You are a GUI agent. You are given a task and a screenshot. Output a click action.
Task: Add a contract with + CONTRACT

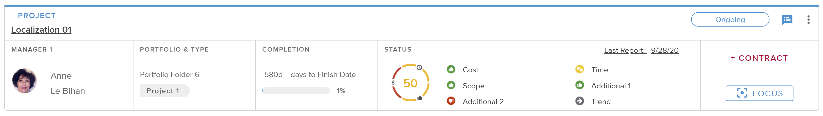(759, 58)
